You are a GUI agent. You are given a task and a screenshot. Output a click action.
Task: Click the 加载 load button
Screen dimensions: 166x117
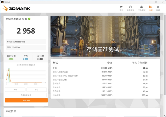coord(15,90)
